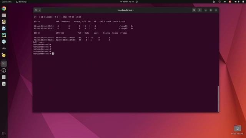
Task: Open the Trash in the dock
Action: tap(4, 84)
